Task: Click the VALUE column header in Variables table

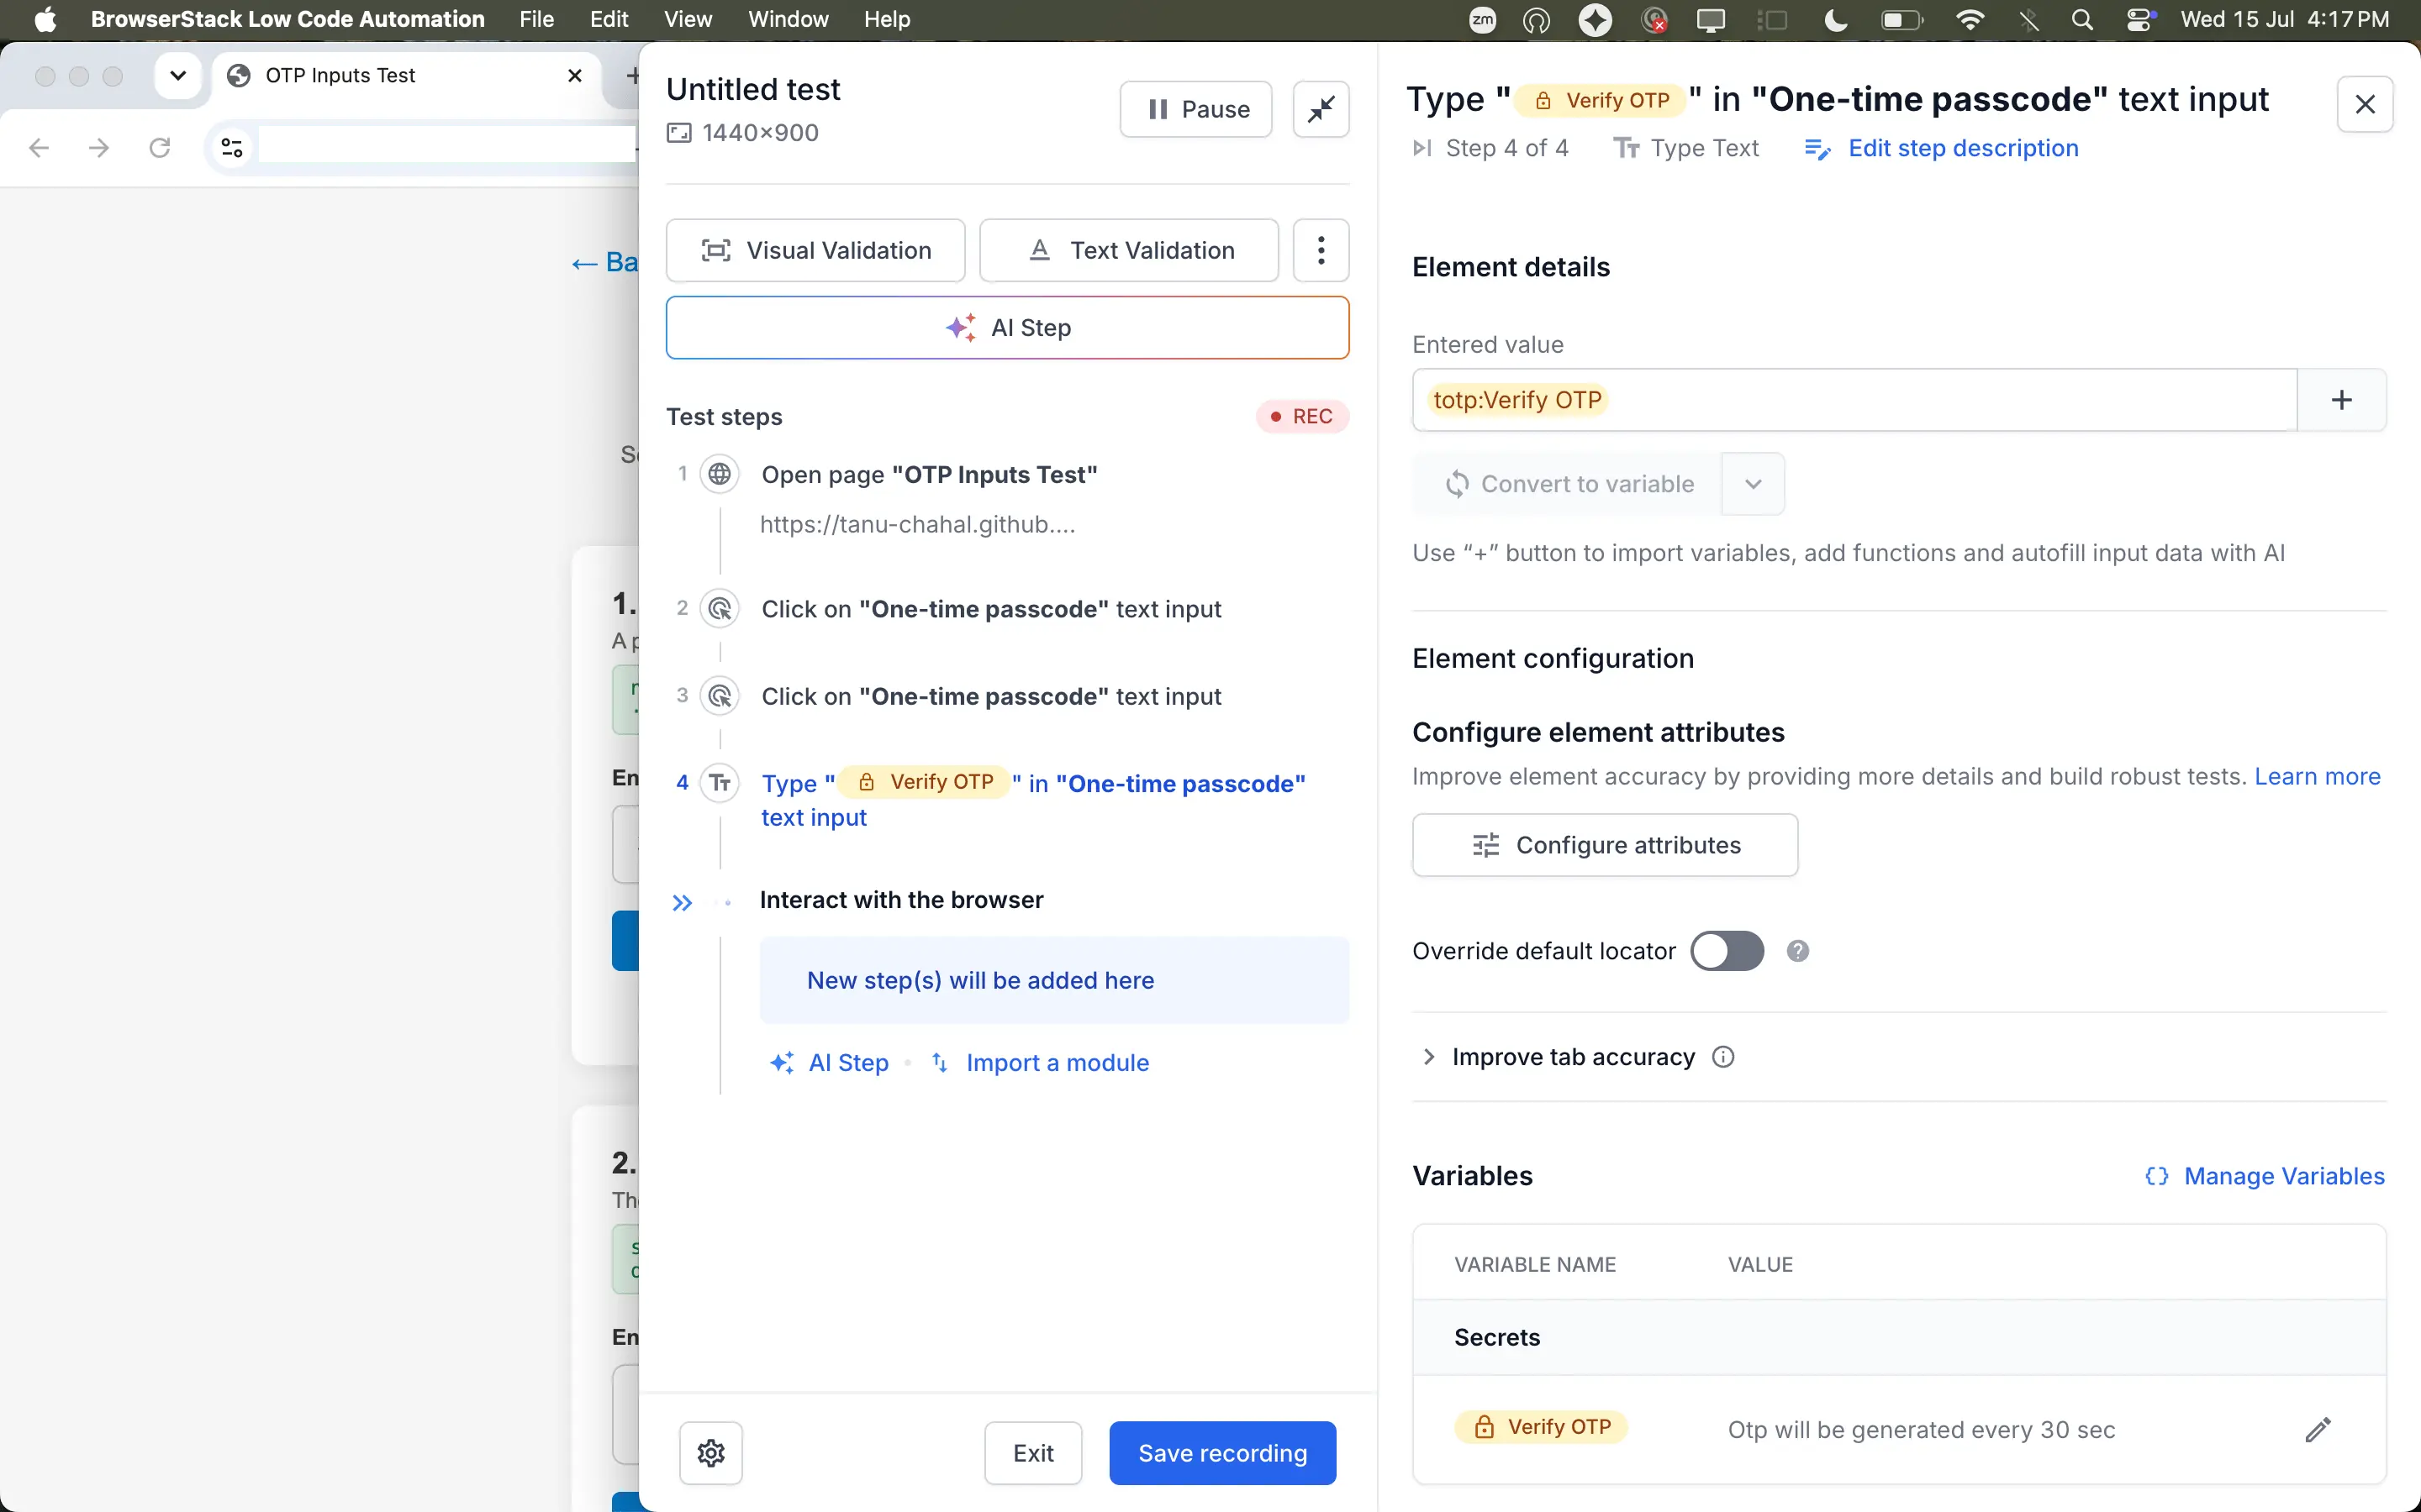Action: tap(1759, 1265)
